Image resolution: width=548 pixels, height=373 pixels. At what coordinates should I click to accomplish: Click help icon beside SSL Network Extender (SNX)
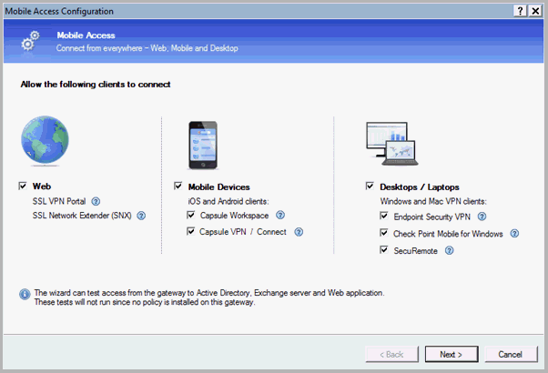click(141, 216)
